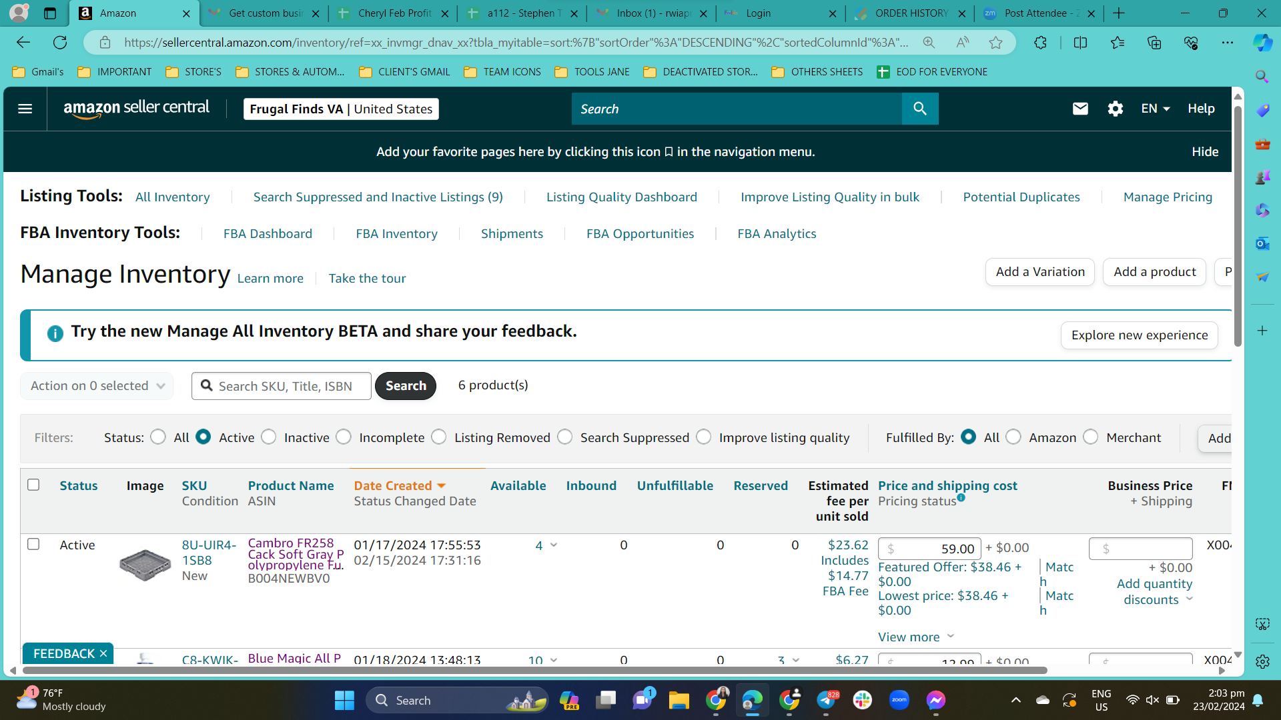Open Messenger icon in taskbar

[x=935, y=700]
